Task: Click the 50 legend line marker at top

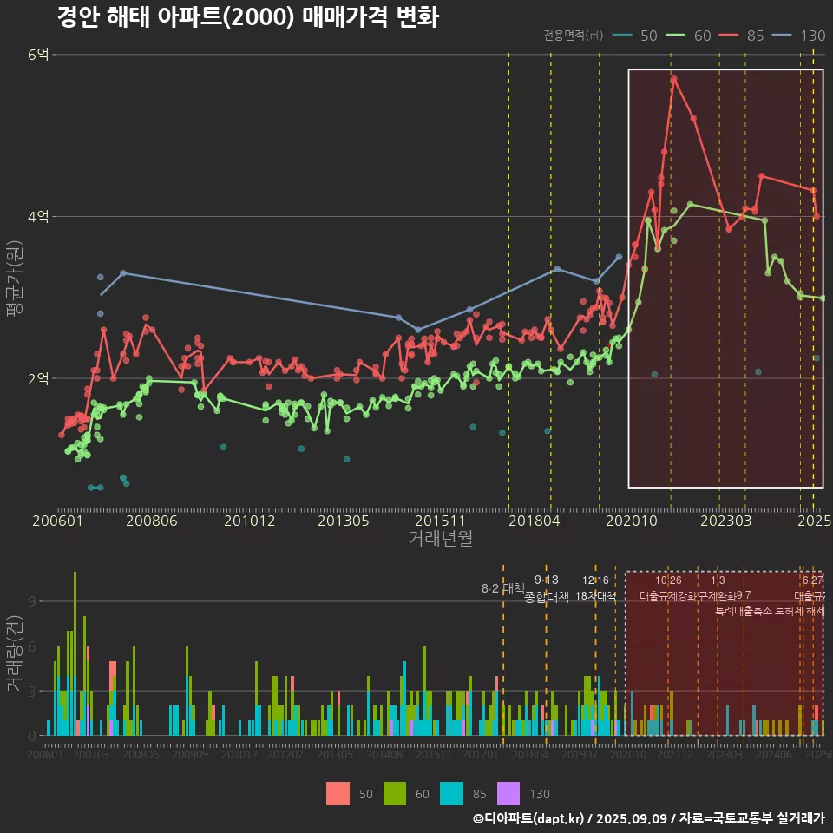Action: click(x=622, y=36)
